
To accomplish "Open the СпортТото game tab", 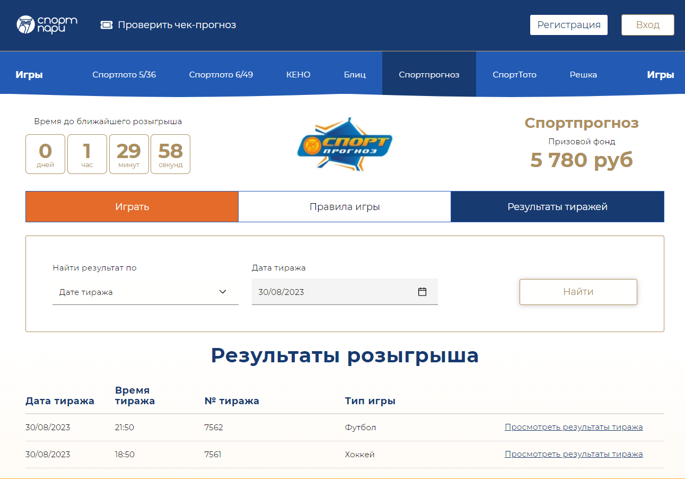I will 514,75.
